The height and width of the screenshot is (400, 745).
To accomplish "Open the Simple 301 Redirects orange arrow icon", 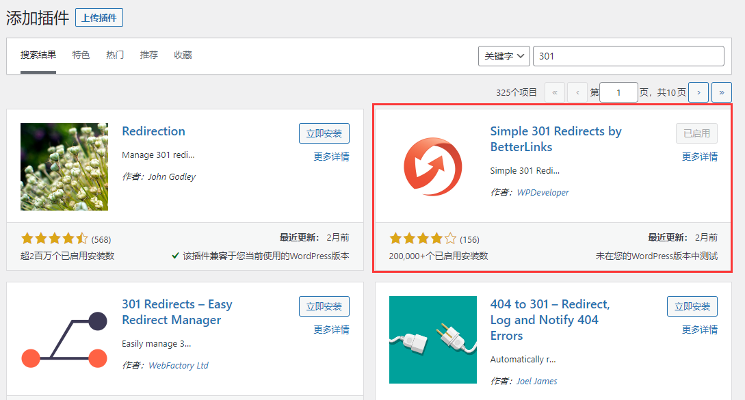I will coord(433,167).
